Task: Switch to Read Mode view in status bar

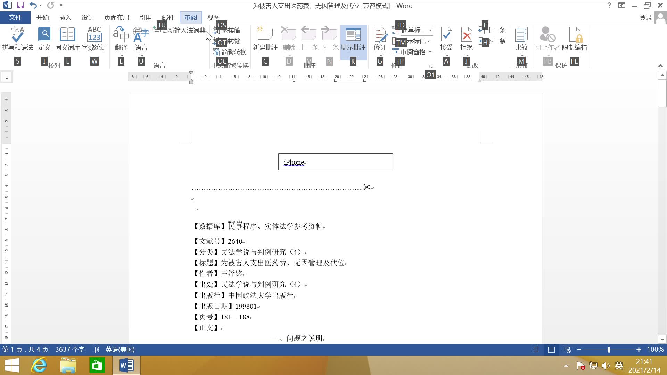Action: pos(536,350)
